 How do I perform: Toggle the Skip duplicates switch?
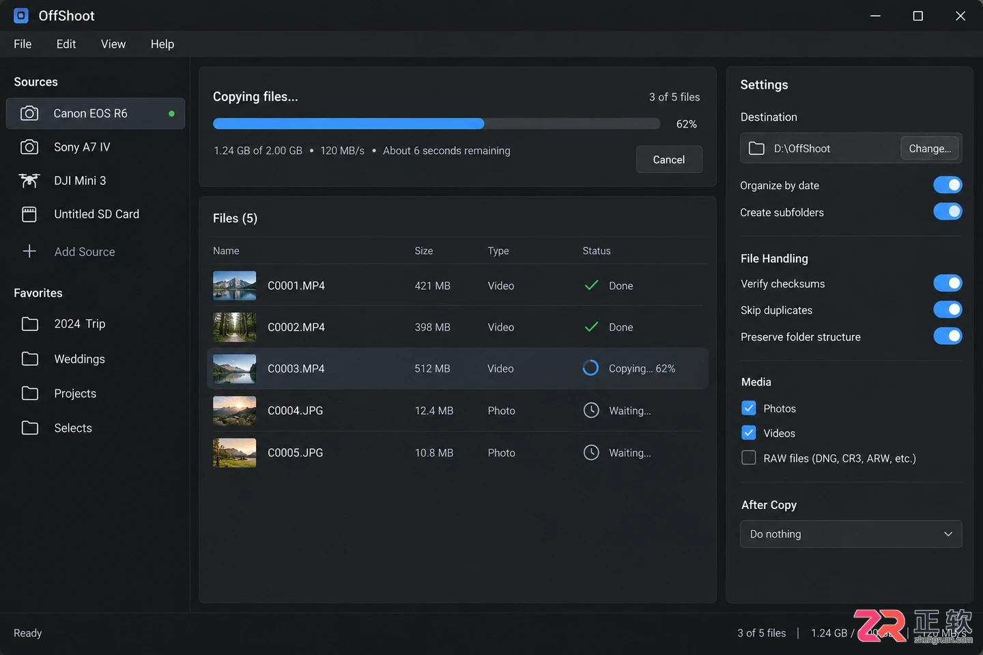[x=948, y=310]
